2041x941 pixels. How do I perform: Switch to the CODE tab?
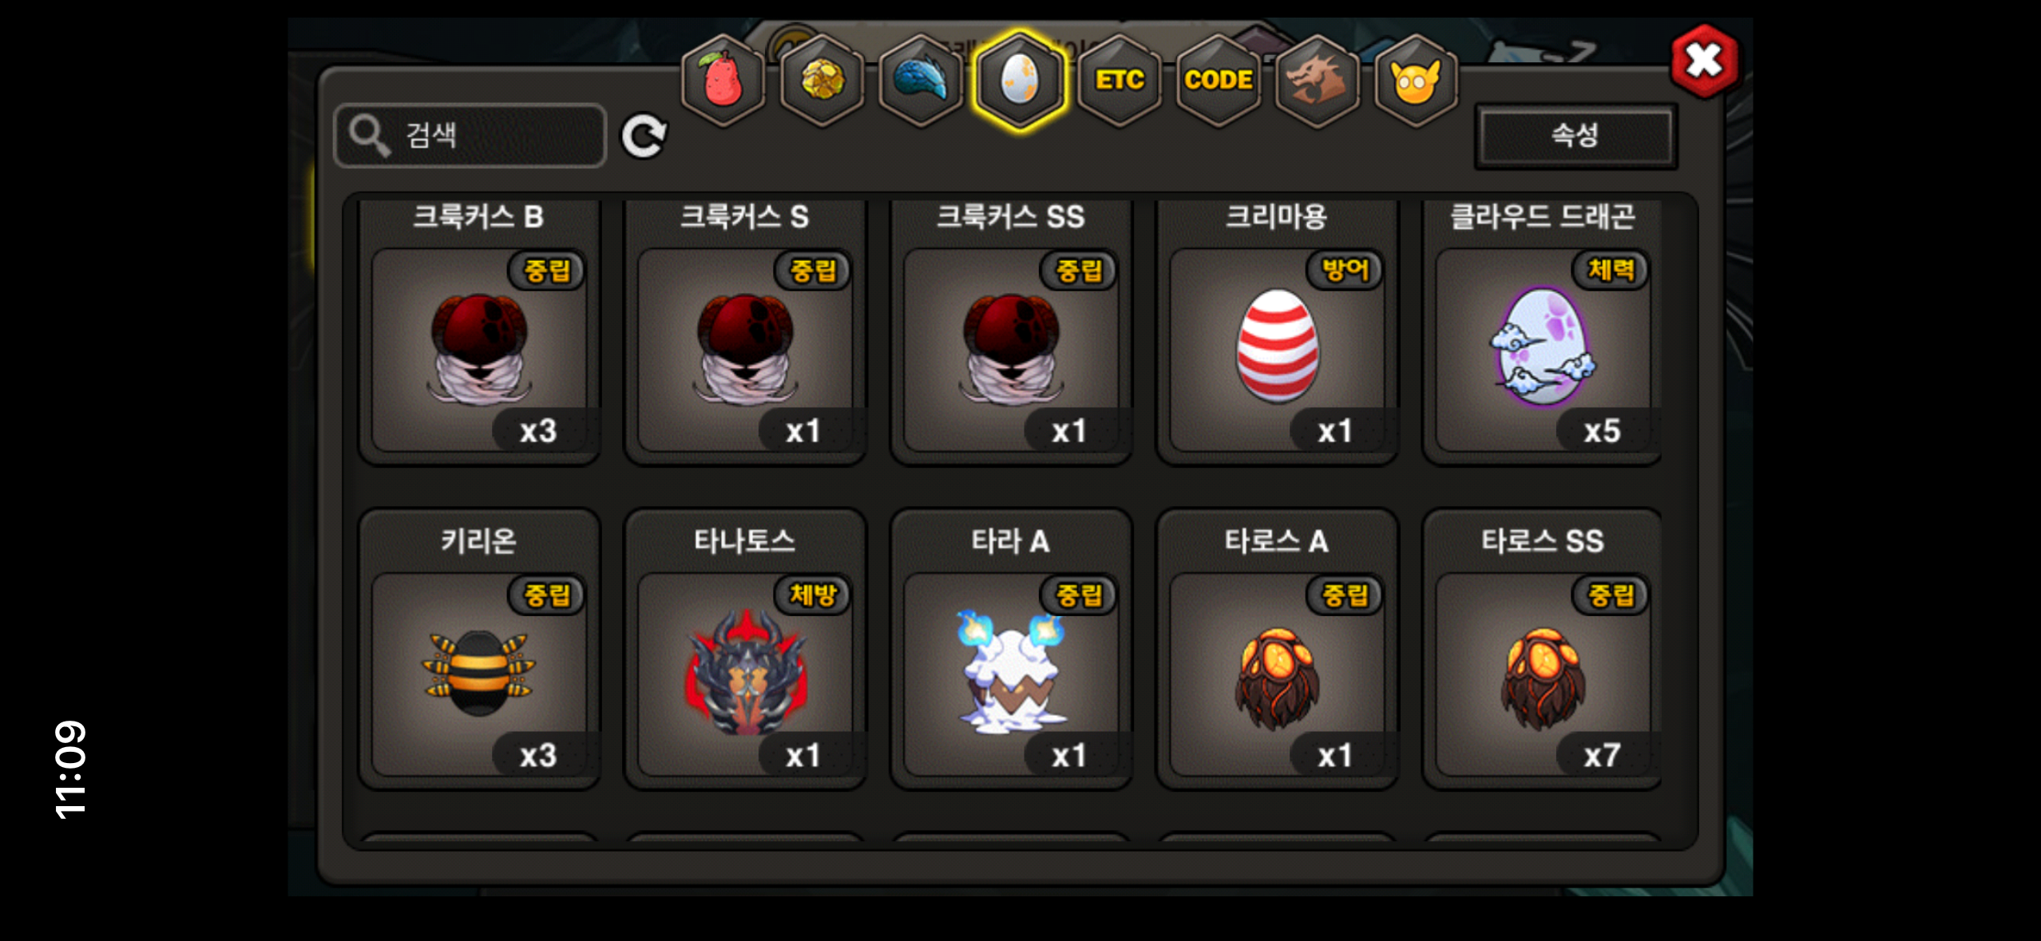[x=1218, y=80]
